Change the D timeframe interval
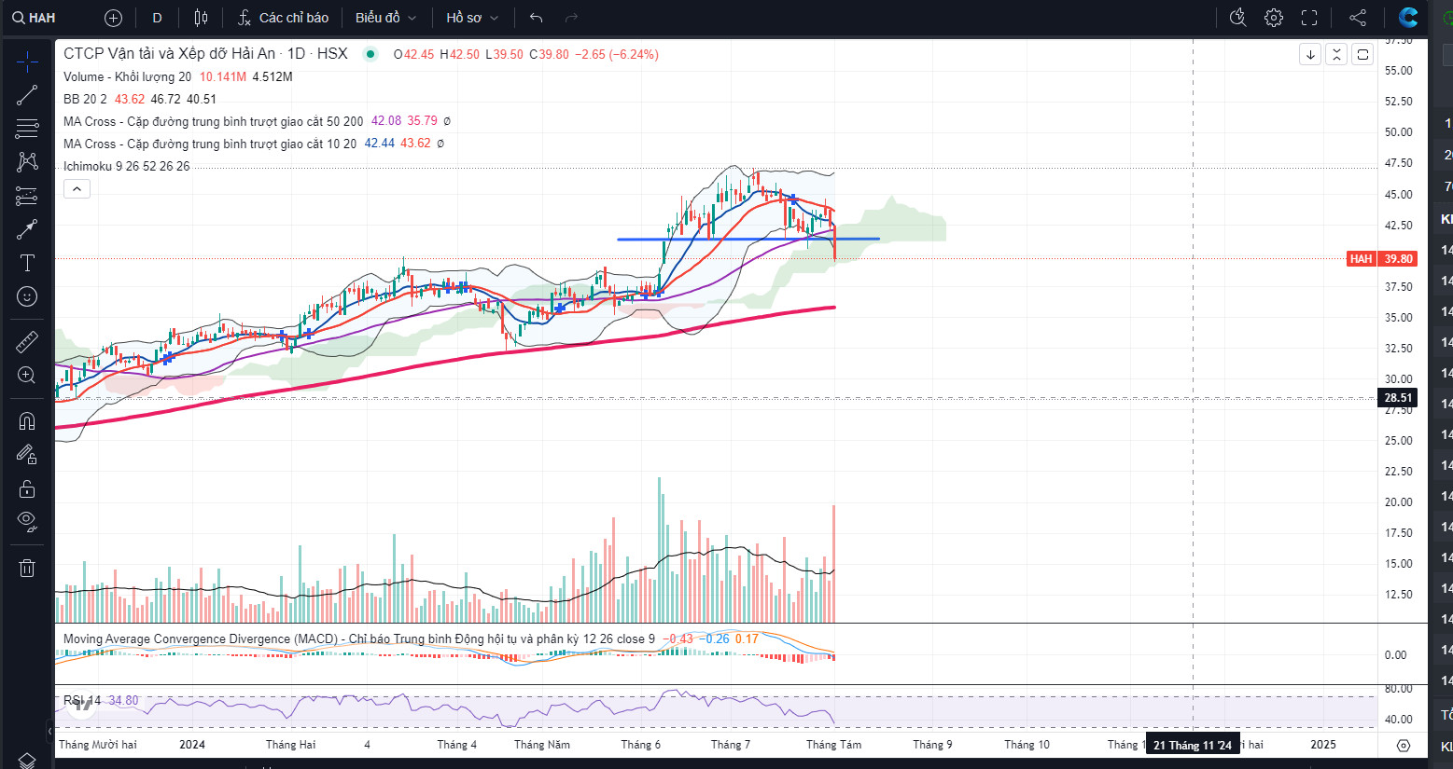 pyautogui.click(x=157, y=18)
